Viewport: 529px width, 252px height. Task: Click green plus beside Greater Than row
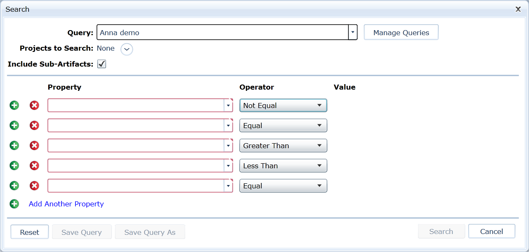coord(14,146)
